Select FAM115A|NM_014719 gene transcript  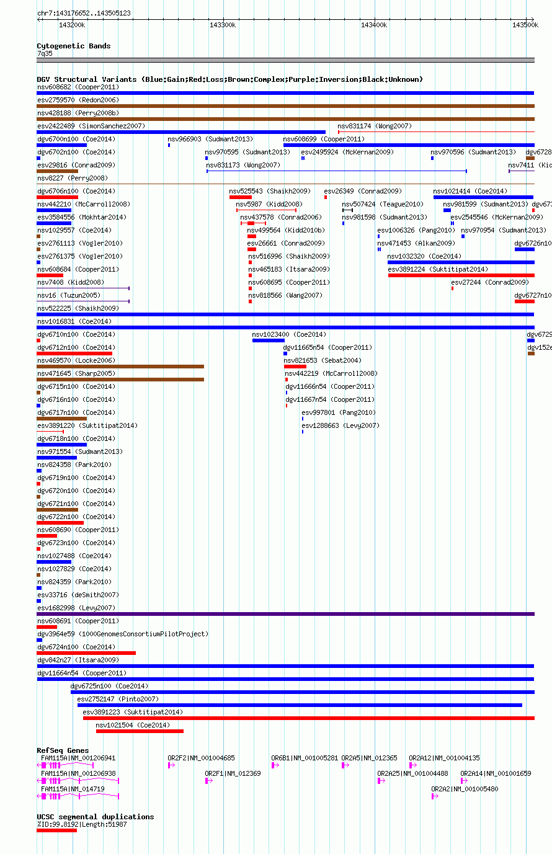(x=73, y=789)
